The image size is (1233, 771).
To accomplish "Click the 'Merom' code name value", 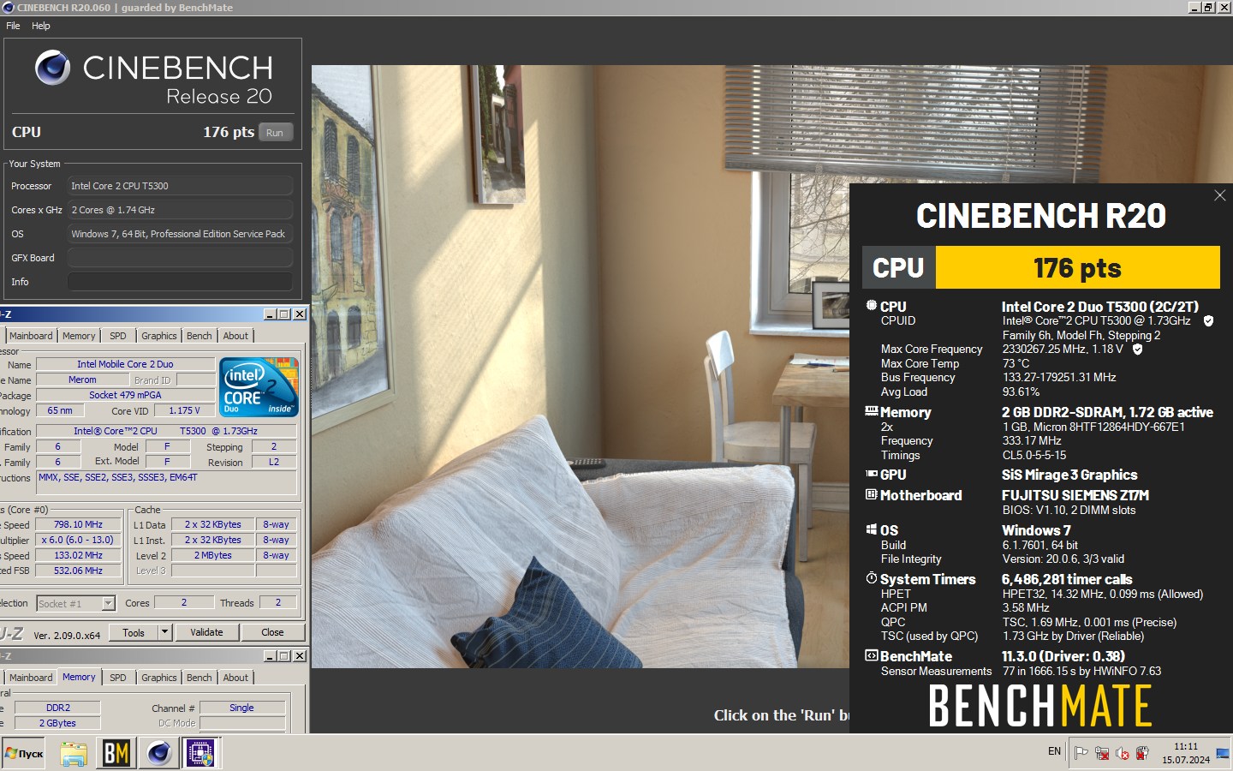I will pos(82,380).
